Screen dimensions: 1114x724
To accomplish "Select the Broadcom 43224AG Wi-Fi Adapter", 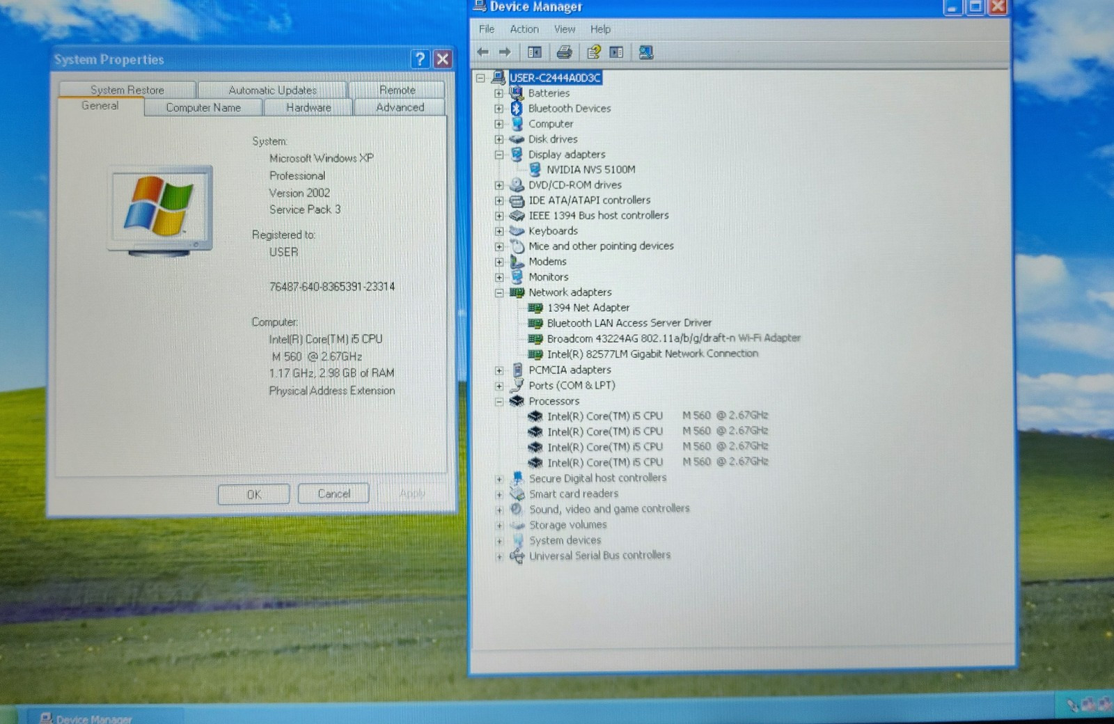I will pyautogui.click(x=673, y=338).
